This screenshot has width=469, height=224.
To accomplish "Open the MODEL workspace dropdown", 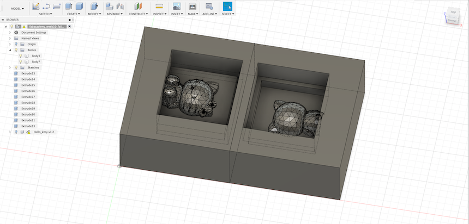I will click(17, 9).
